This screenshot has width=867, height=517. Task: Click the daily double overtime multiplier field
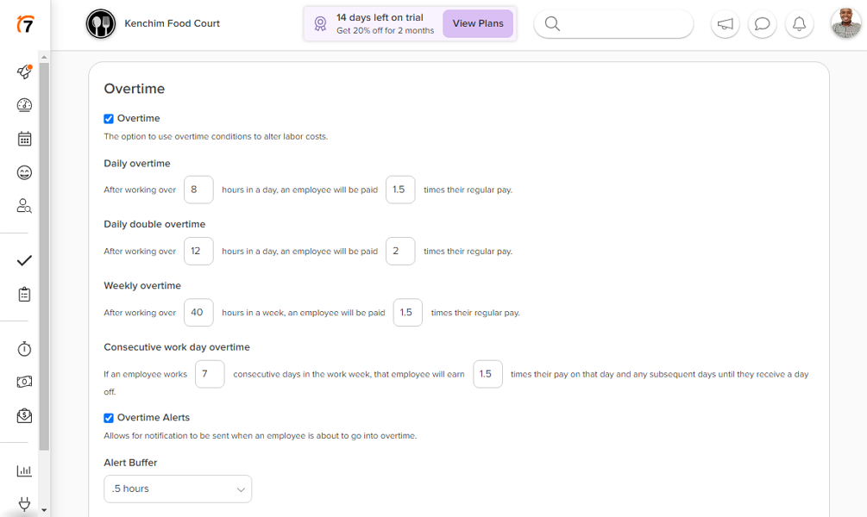400,251
